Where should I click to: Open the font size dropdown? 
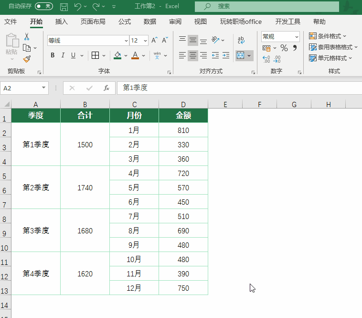(x=146, y=41)
